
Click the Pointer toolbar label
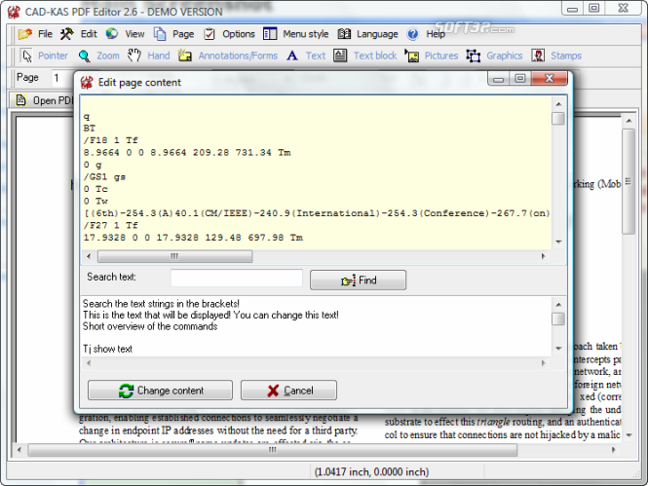pyautogui.click(x=53, y=56)
